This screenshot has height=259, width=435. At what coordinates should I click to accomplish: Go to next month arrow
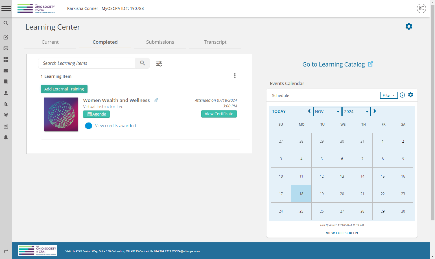pos(375,111)
